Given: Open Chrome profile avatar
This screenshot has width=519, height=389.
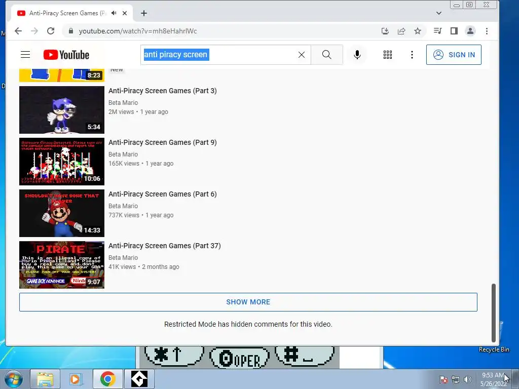Looking at the screenshot, I should tap(470, 31).
